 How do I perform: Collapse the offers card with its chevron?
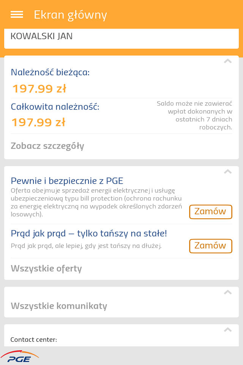[x=227, y=172]
